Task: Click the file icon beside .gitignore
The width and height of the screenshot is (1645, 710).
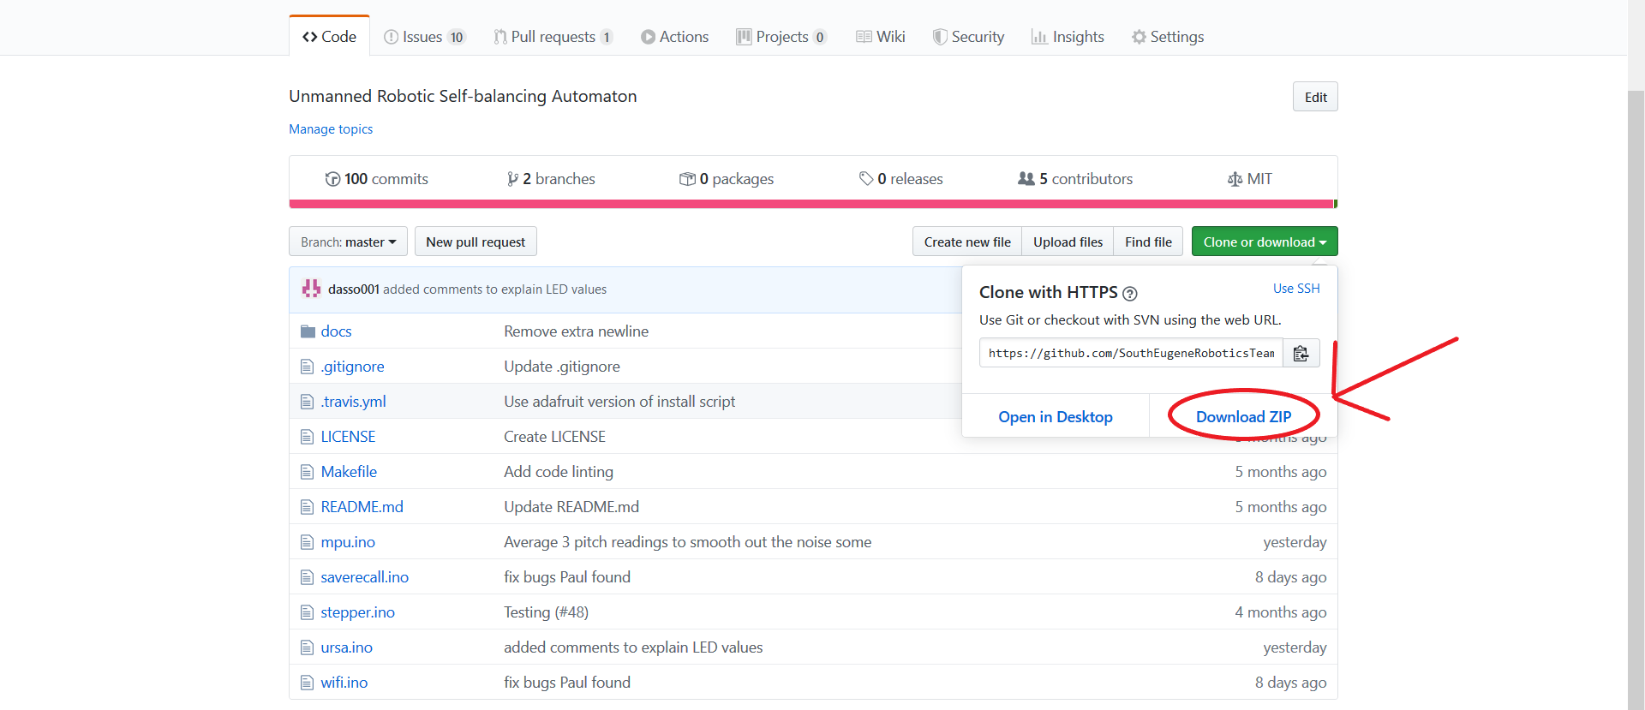Action: (307, 367)
